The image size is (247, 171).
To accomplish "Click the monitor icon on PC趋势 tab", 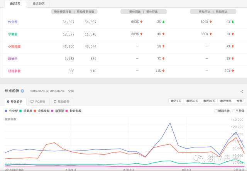I will click(32, 102).
